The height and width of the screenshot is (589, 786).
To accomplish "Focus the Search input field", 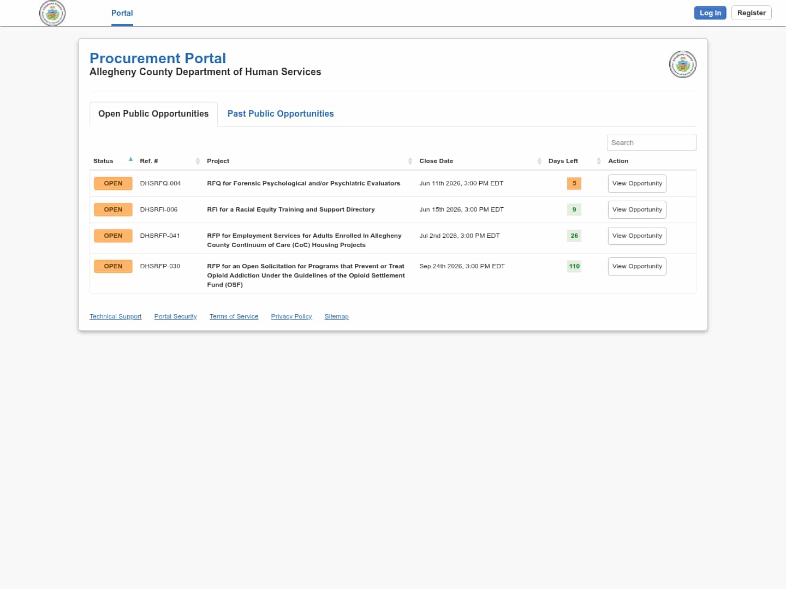I will pos(652,142).
